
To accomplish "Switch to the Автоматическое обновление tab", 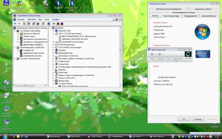I will click(x=169, y=9).
